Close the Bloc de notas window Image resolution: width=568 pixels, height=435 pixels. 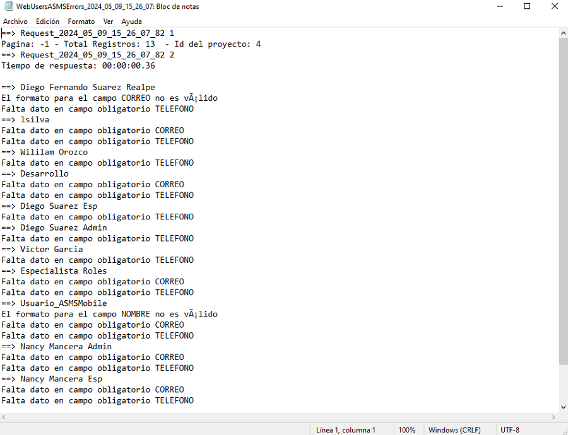[554, 6]
